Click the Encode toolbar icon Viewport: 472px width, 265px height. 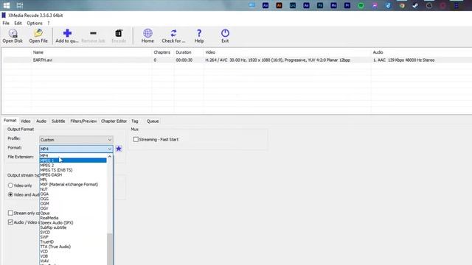(119, 33)
